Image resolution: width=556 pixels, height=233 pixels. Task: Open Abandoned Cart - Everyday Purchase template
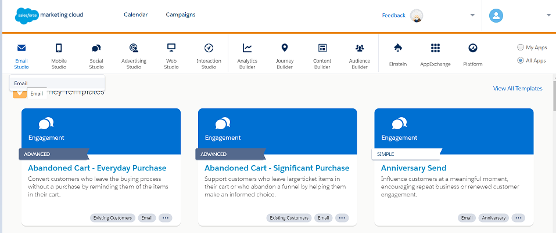point(97,168)
